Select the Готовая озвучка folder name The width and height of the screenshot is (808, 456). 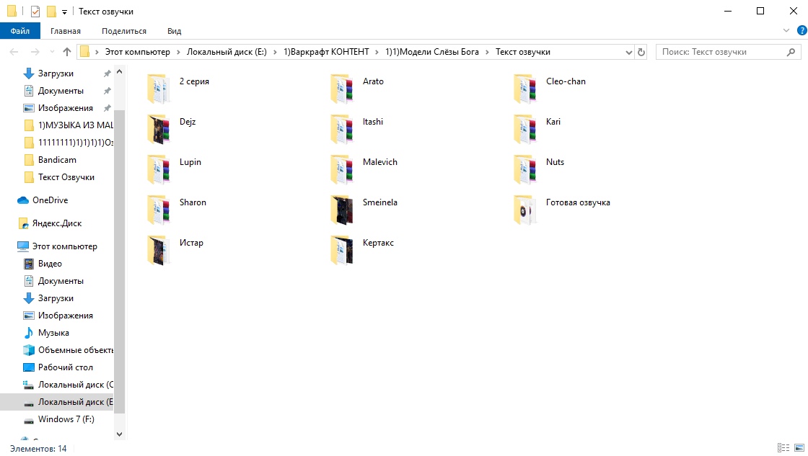[x=578, y=202]
